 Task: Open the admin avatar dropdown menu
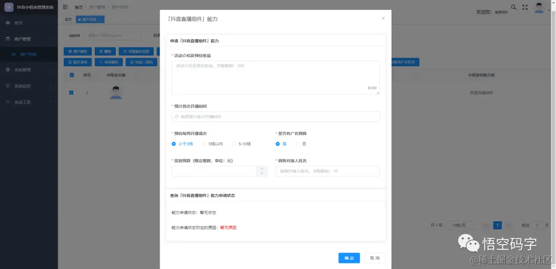pos(541,8)
